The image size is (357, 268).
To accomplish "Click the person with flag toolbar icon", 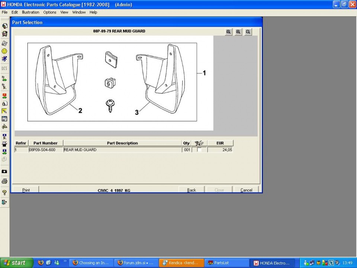I will pyautogui.click(x=4, y=86).
